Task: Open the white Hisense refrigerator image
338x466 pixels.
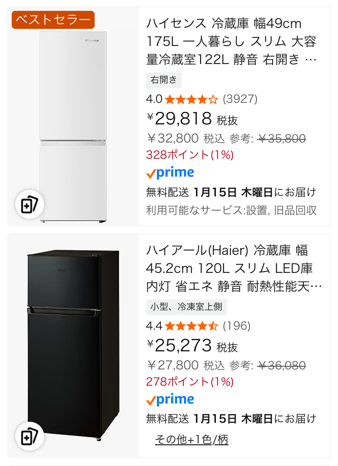Action: [73, 126]
